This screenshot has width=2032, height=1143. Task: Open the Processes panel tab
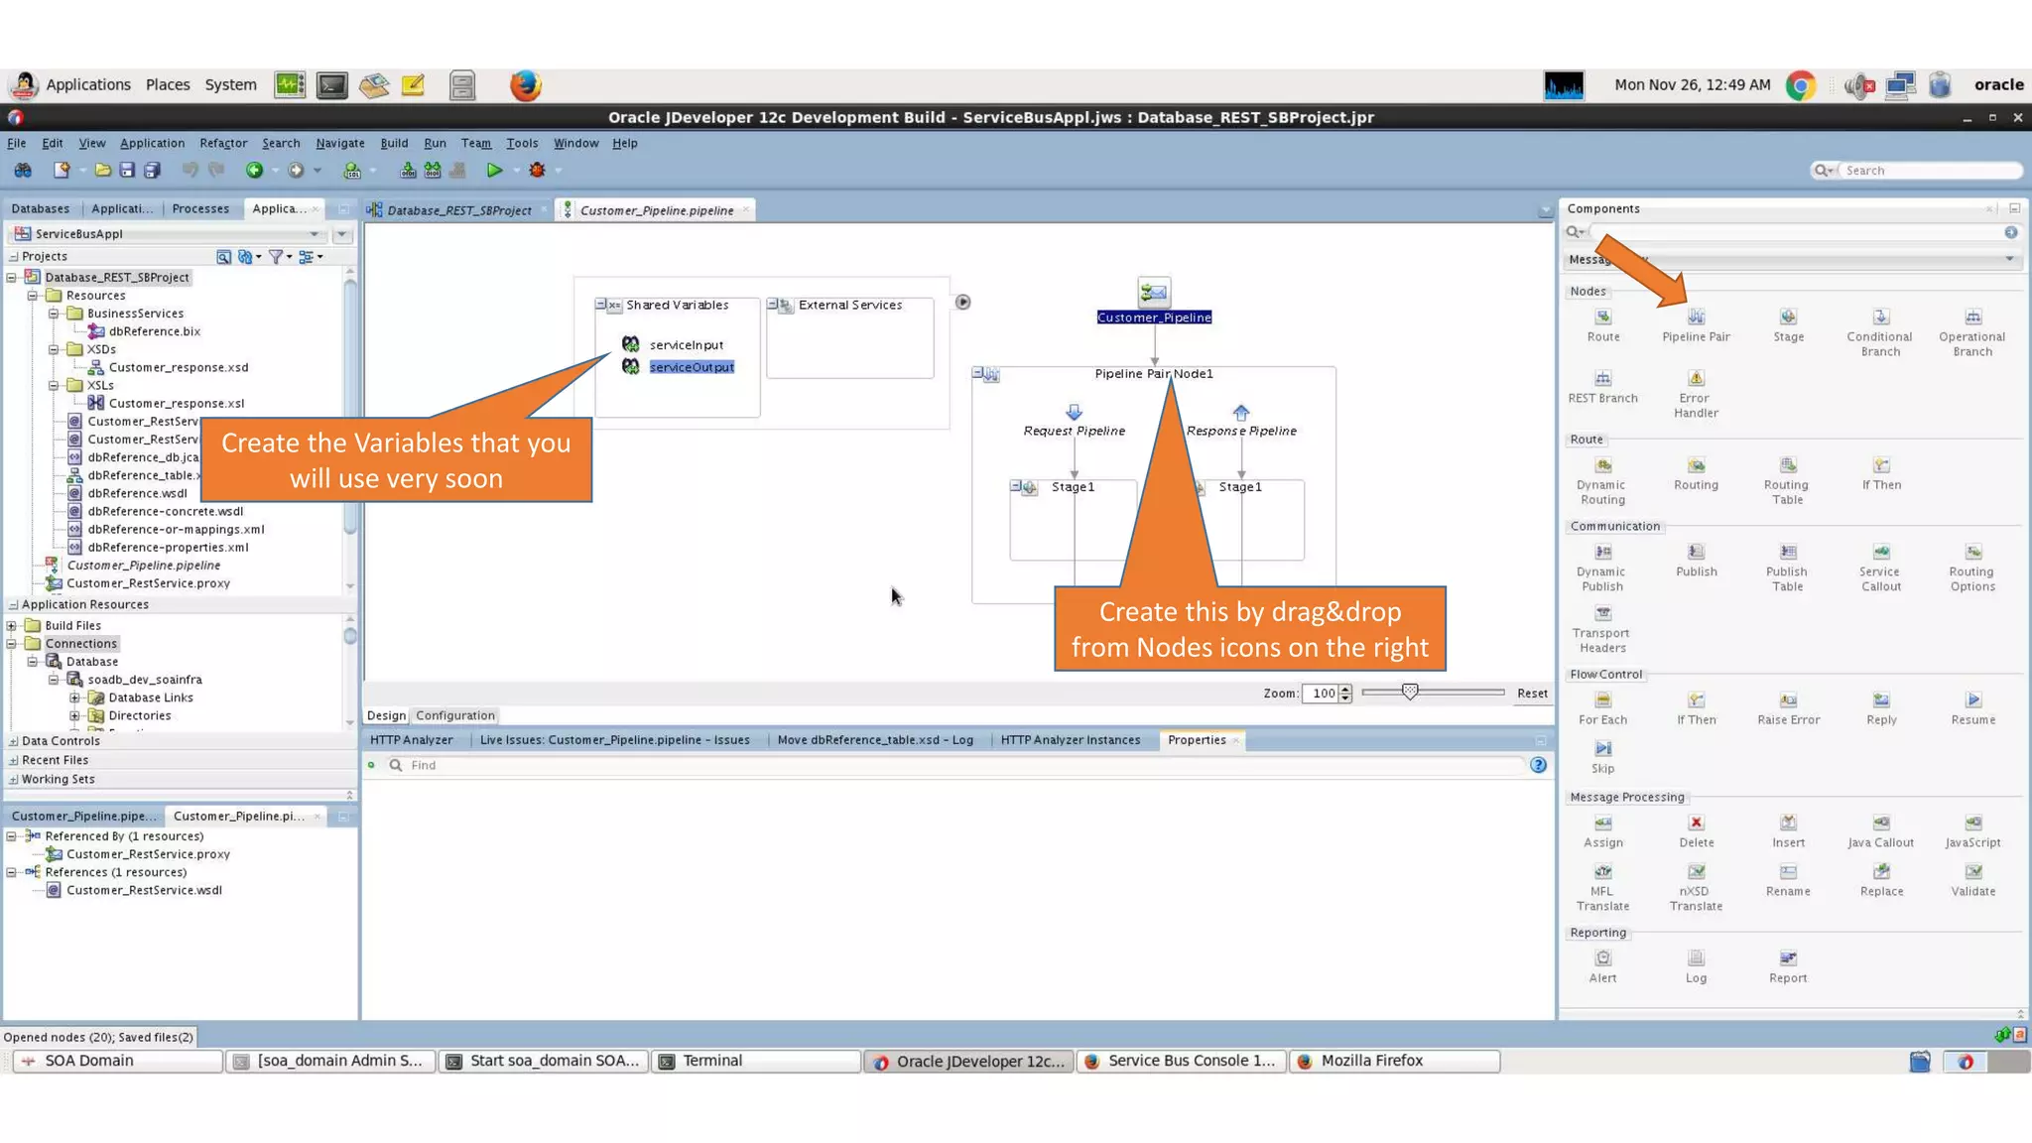click(200, 209)
